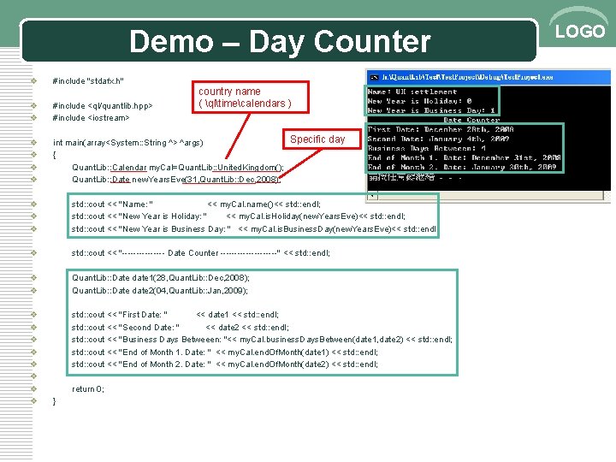616x462 pixels.
Task: Click console output 'Name: UK settlement'
Action: [412, 92]
